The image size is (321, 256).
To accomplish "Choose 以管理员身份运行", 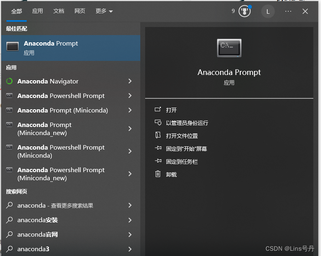I will [x=187, y=123].
